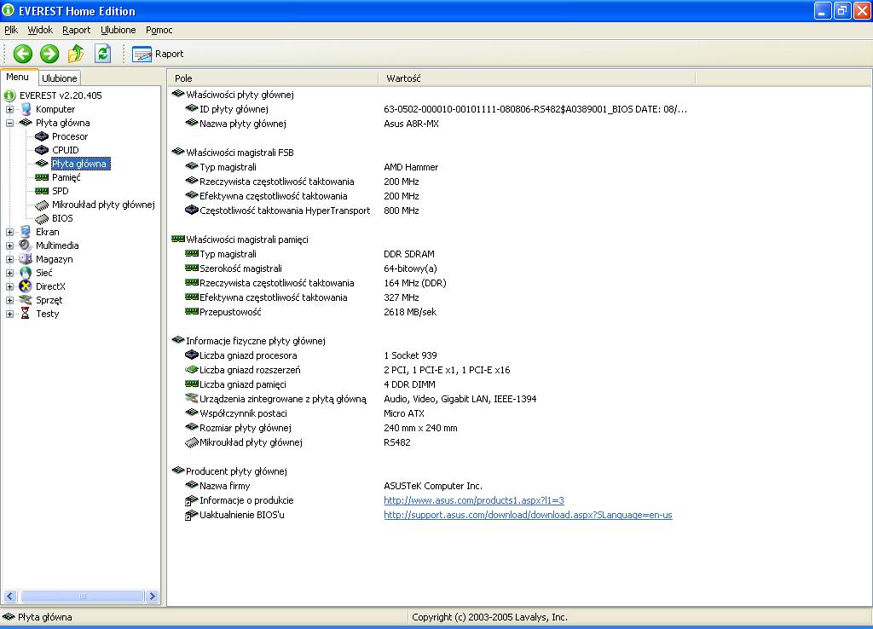Click the Pamięć memory module icon

[x=42, y=177]
